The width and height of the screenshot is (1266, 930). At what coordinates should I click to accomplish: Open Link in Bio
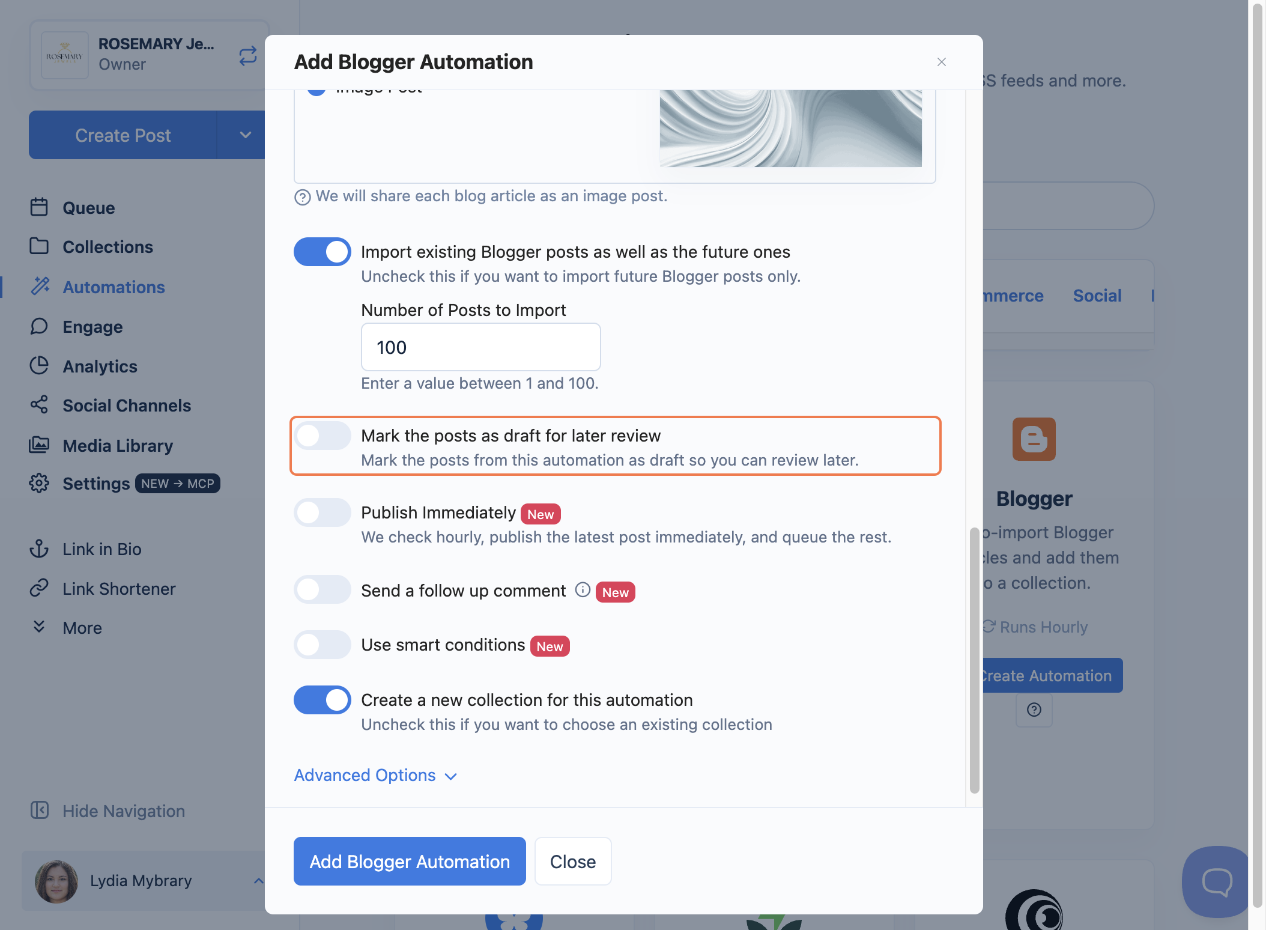tap(102, 549)
